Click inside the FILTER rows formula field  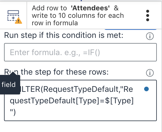pyautogui.click(x=80, y=100)
